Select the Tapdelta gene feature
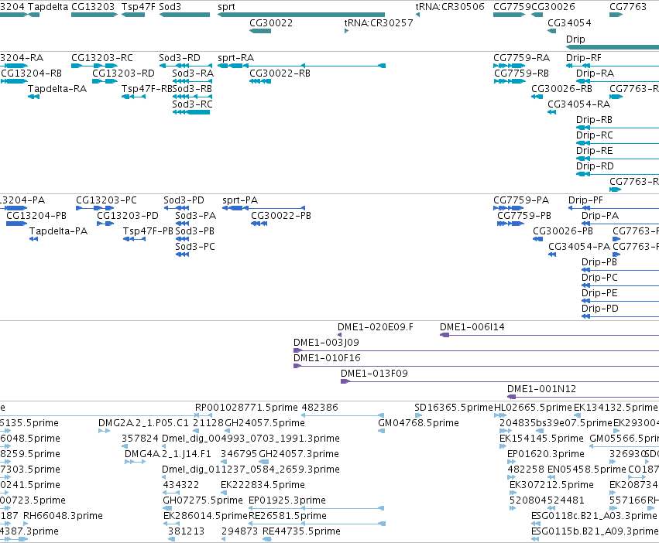The image size is (659, 543). 33,15
